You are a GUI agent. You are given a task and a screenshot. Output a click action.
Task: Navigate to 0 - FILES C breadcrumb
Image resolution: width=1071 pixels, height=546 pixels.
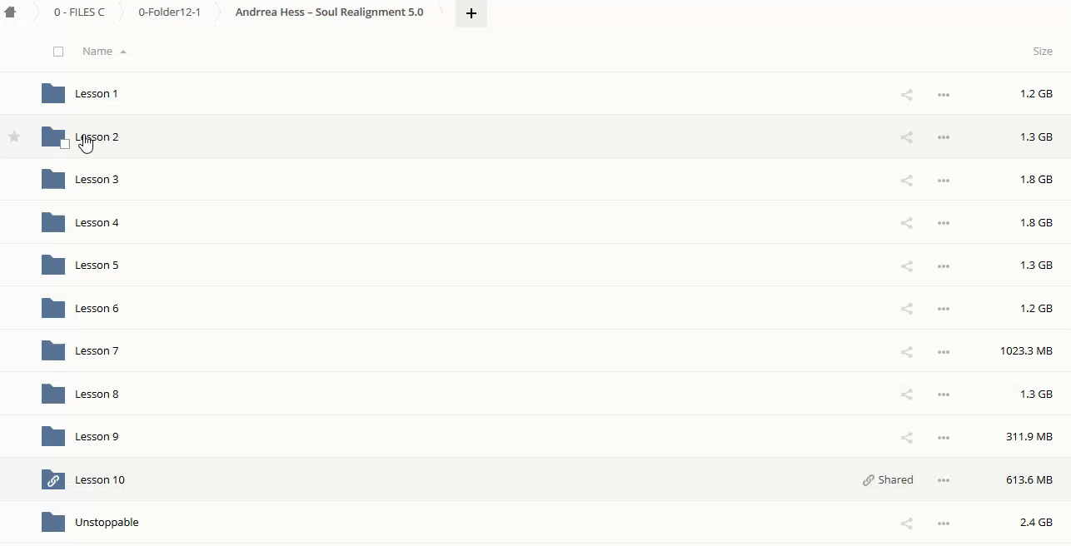click(x=79, y=12)
